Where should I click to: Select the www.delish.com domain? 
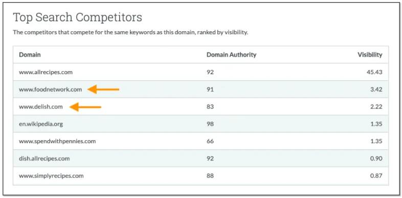tap(41, 107)
